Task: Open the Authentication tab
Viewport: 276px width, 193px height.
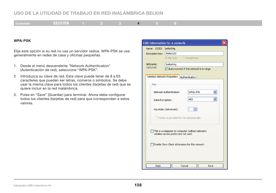Action: tap(188, 77)
